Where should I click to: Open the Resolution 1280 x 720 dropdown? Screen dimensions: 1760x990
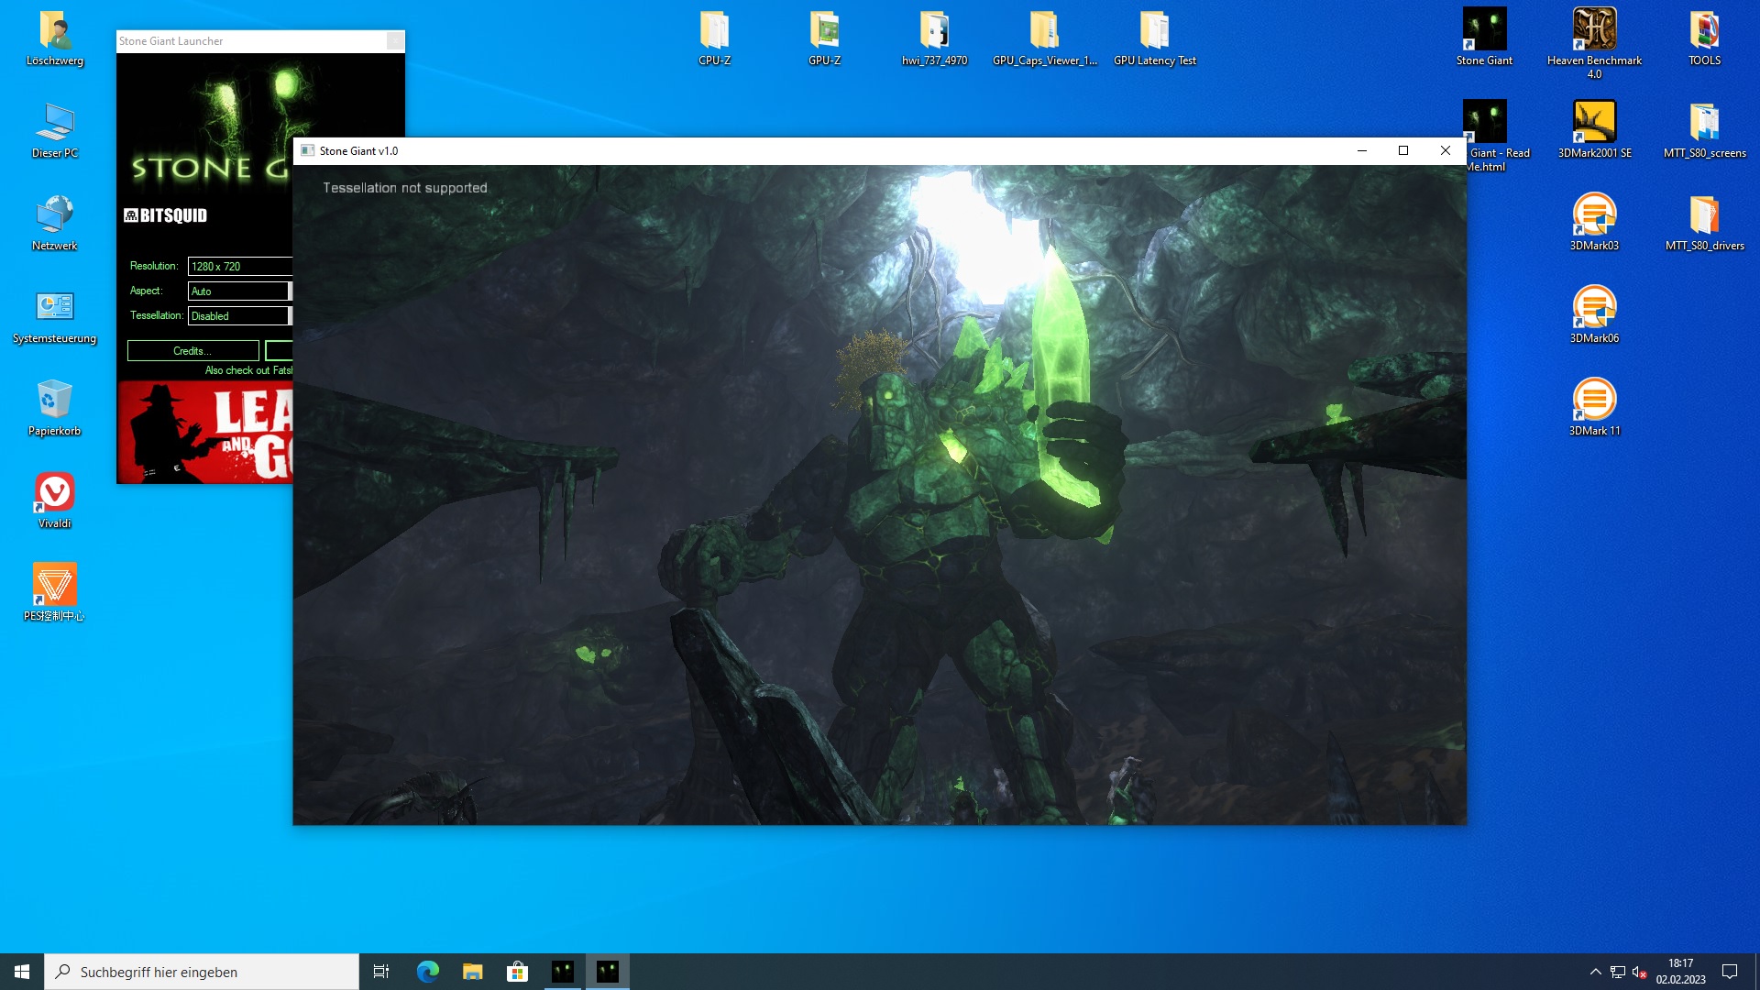(x=239, y=267)
